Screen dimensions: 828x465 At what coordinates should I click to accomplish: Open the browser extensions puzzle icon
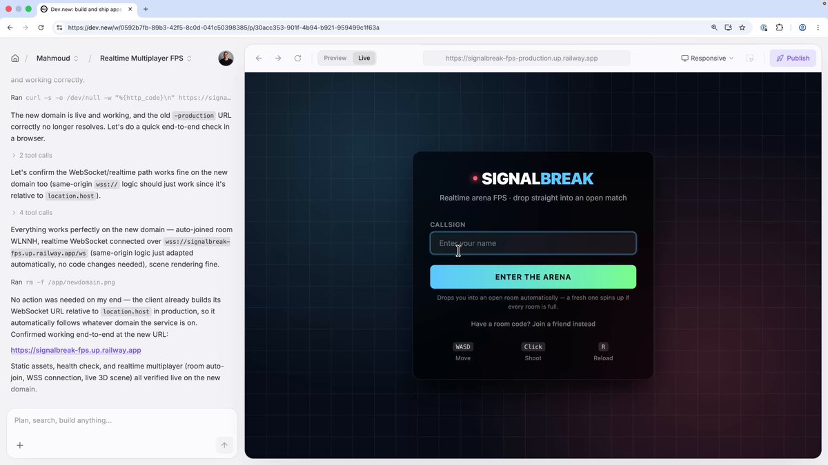tap(780, 28)
